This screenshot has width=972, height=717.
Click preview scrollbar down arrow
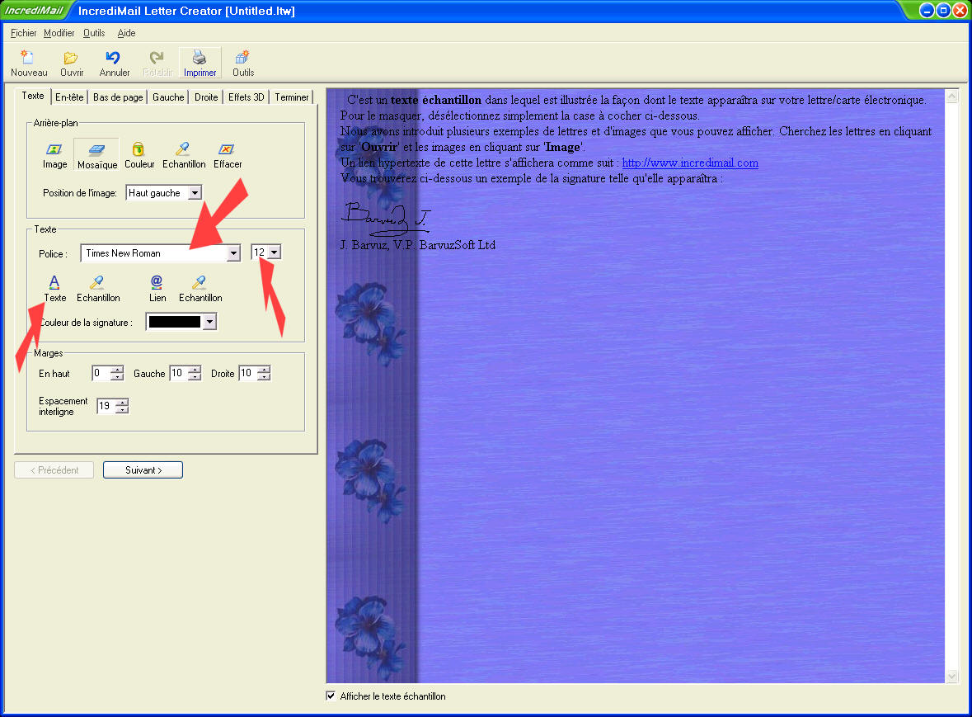951,676
